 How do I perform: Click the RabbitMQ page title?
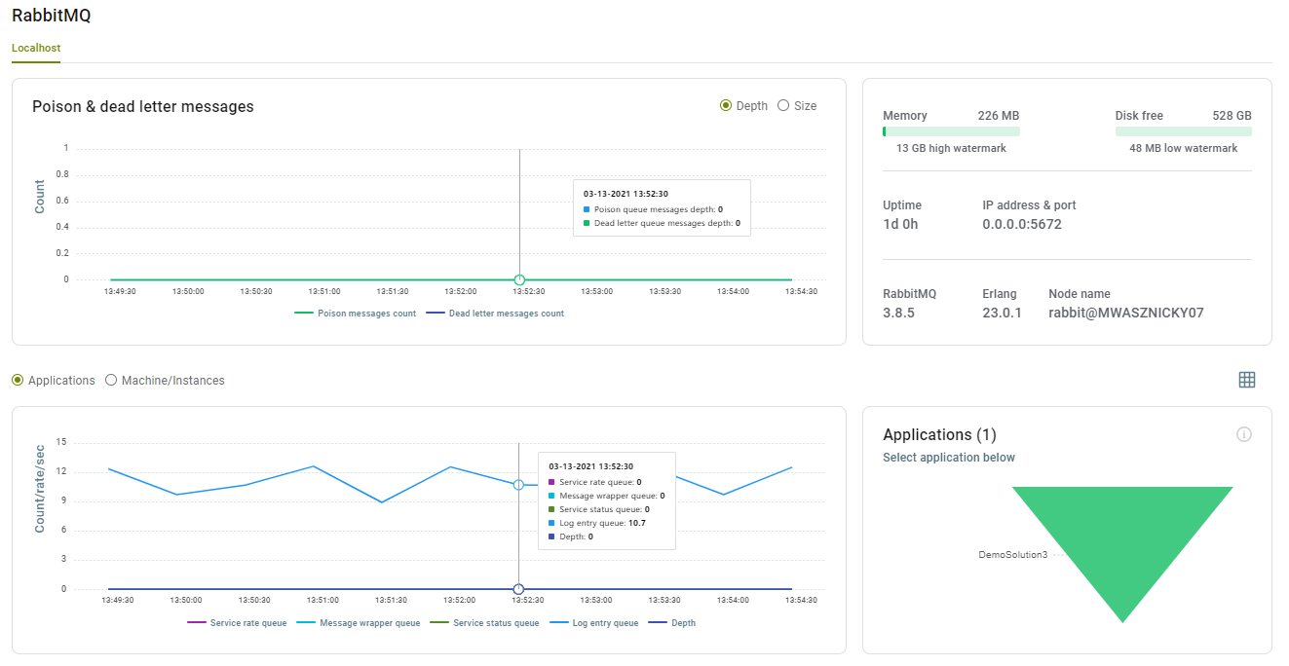[52, 16]
